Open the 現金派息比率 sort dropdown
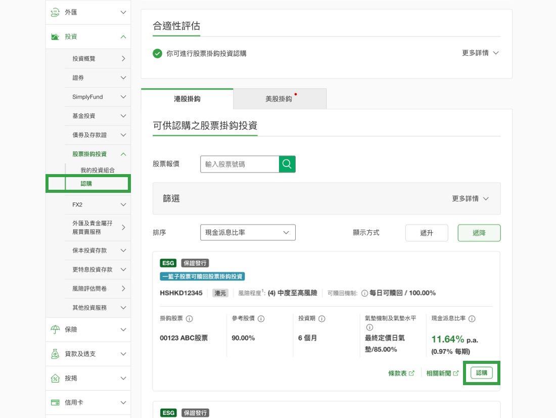Screen dimensions: 556x418 tap(248, 233)
